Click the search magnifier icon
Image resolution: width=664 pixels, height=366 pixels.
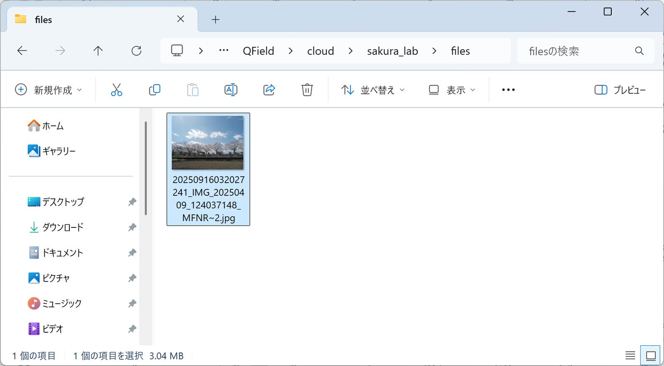(640, 51)
